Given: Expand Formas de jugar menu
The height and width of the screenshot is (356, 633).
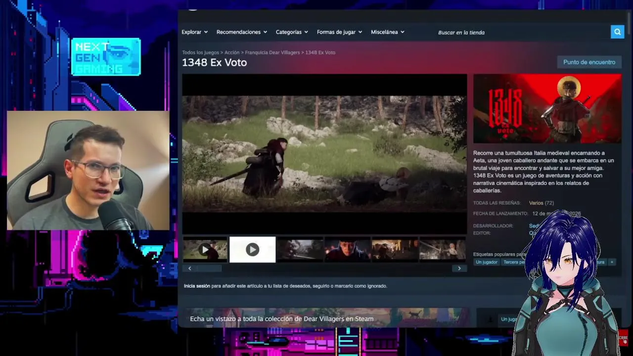Looking at the screenshot, I should click(339, 32).
